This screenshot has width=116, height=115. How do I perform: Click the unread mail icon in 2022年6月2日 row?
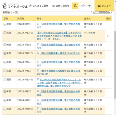point(5,100)
